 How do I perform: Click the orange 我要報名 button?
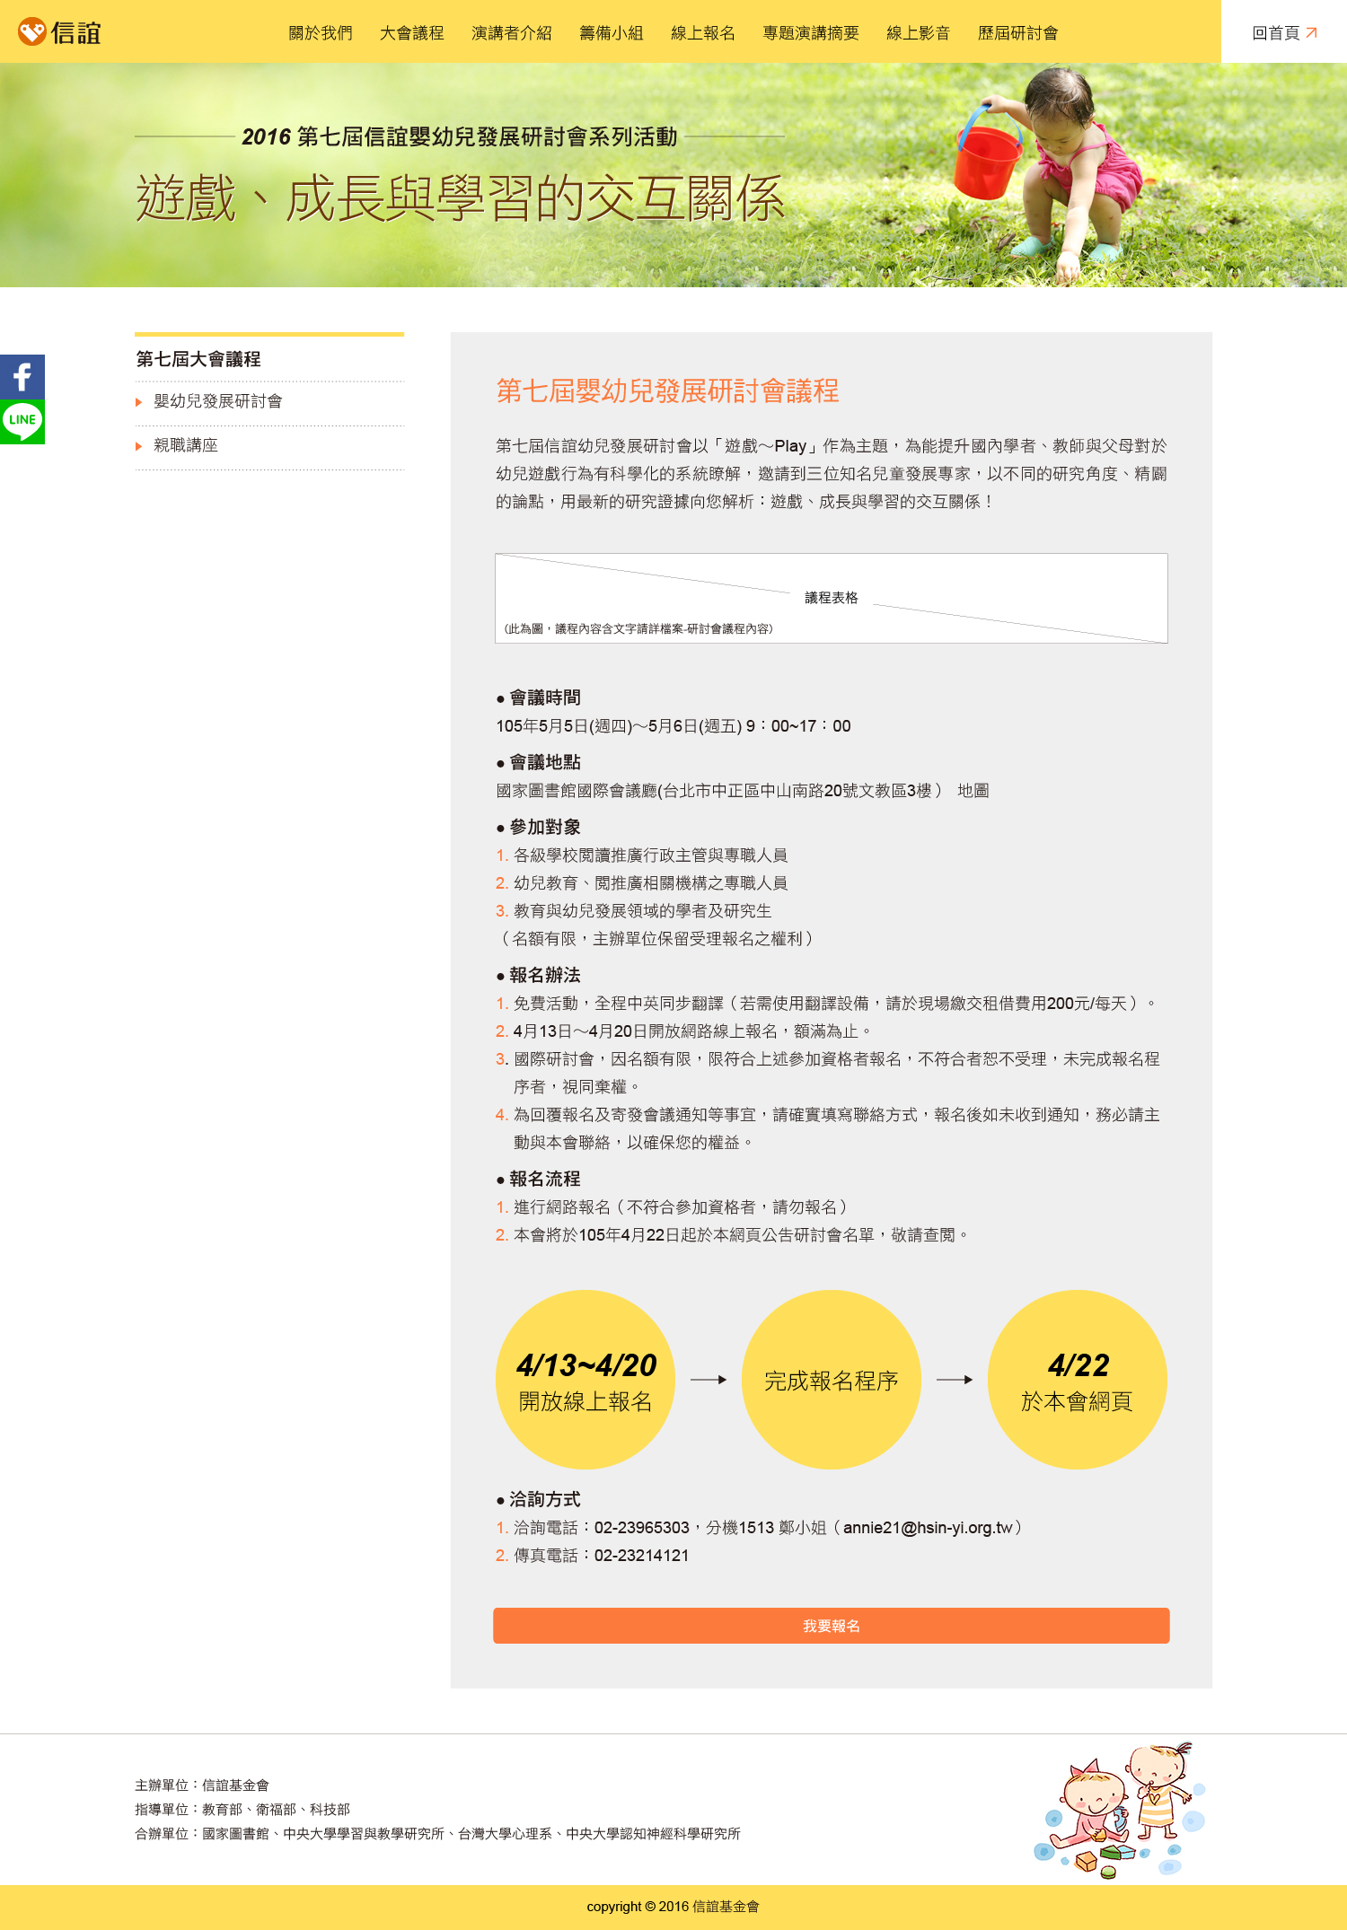tap(832, 1626)
